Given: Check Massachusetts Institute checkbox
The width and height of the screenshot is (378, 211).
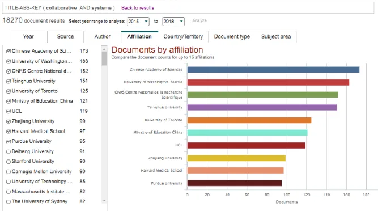Looking at the screenshot, I should pos(9,192).
